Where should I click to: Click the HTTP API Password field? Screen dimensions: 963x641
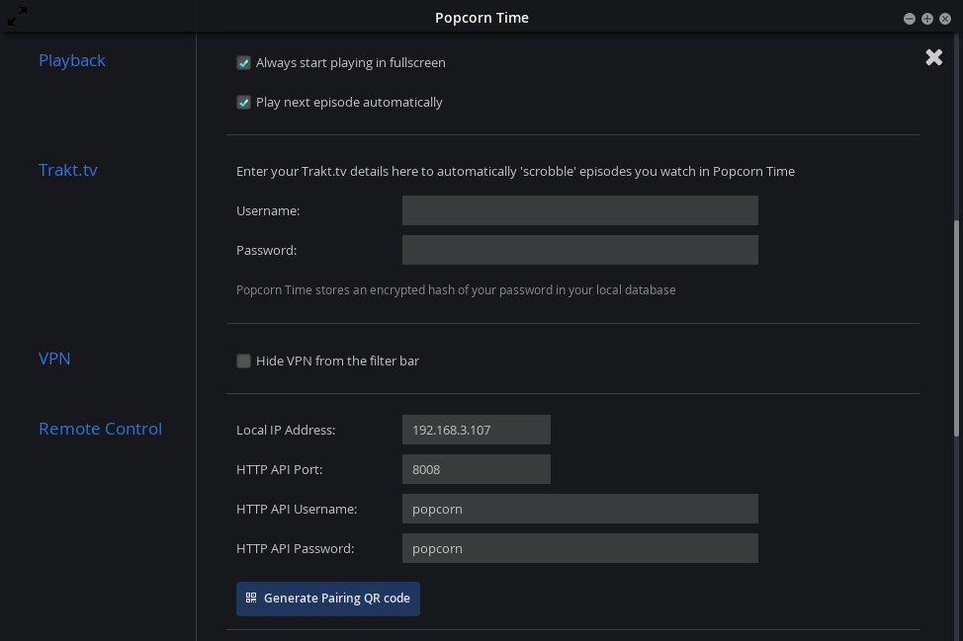579,548
